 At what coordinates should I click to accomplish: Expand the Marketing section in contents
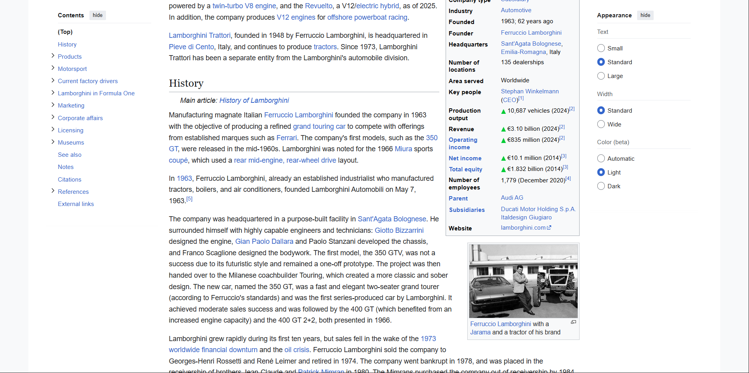[x=53, y=105]
